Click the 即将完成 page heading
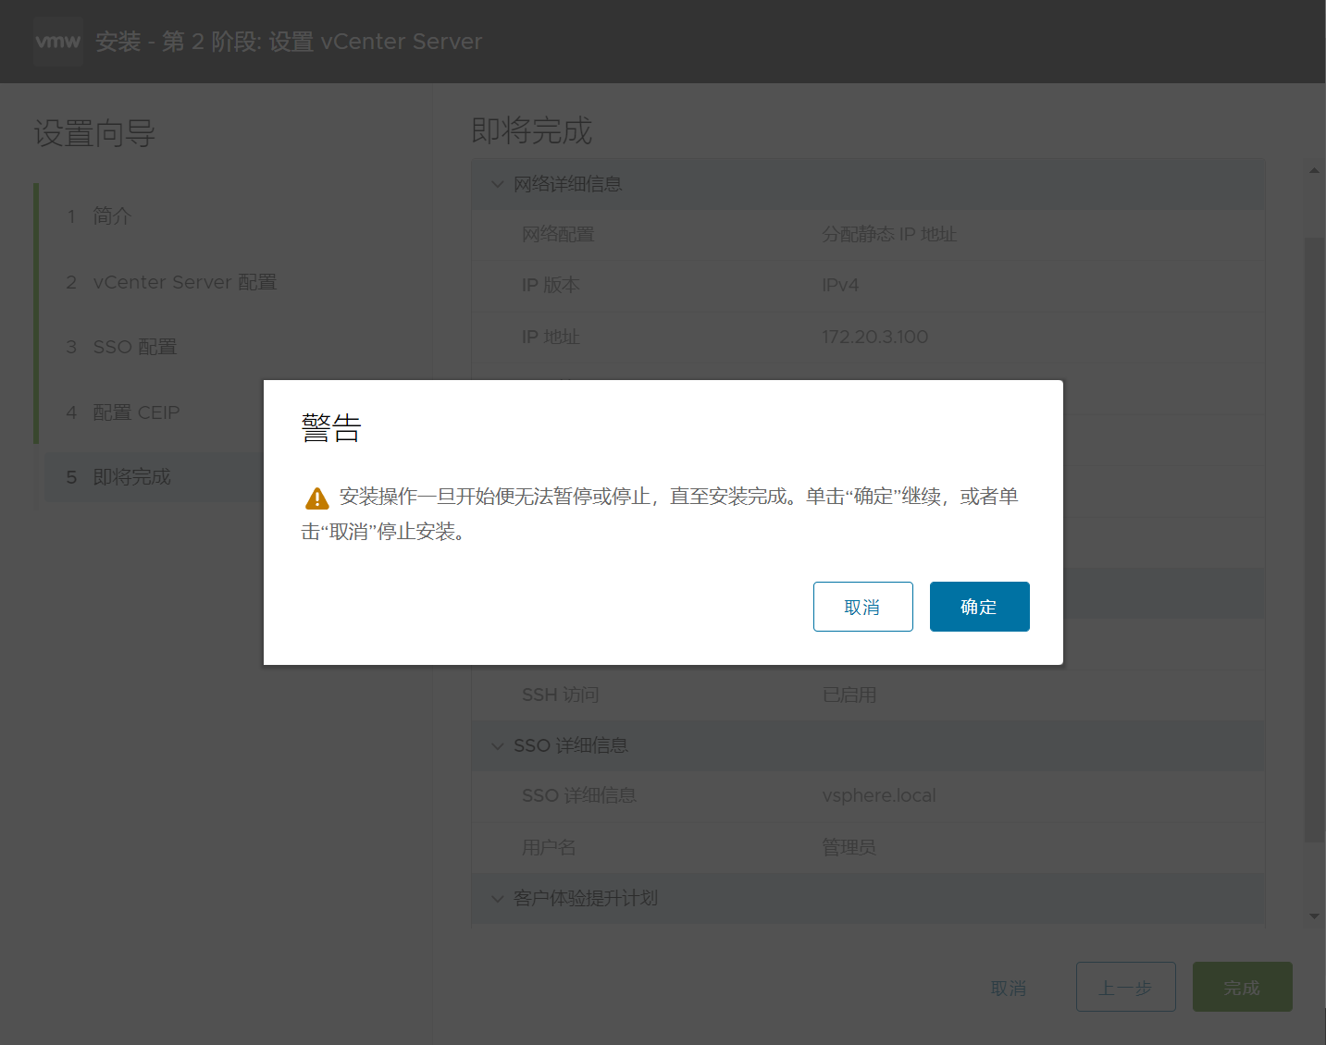 (x=531, y=130)
